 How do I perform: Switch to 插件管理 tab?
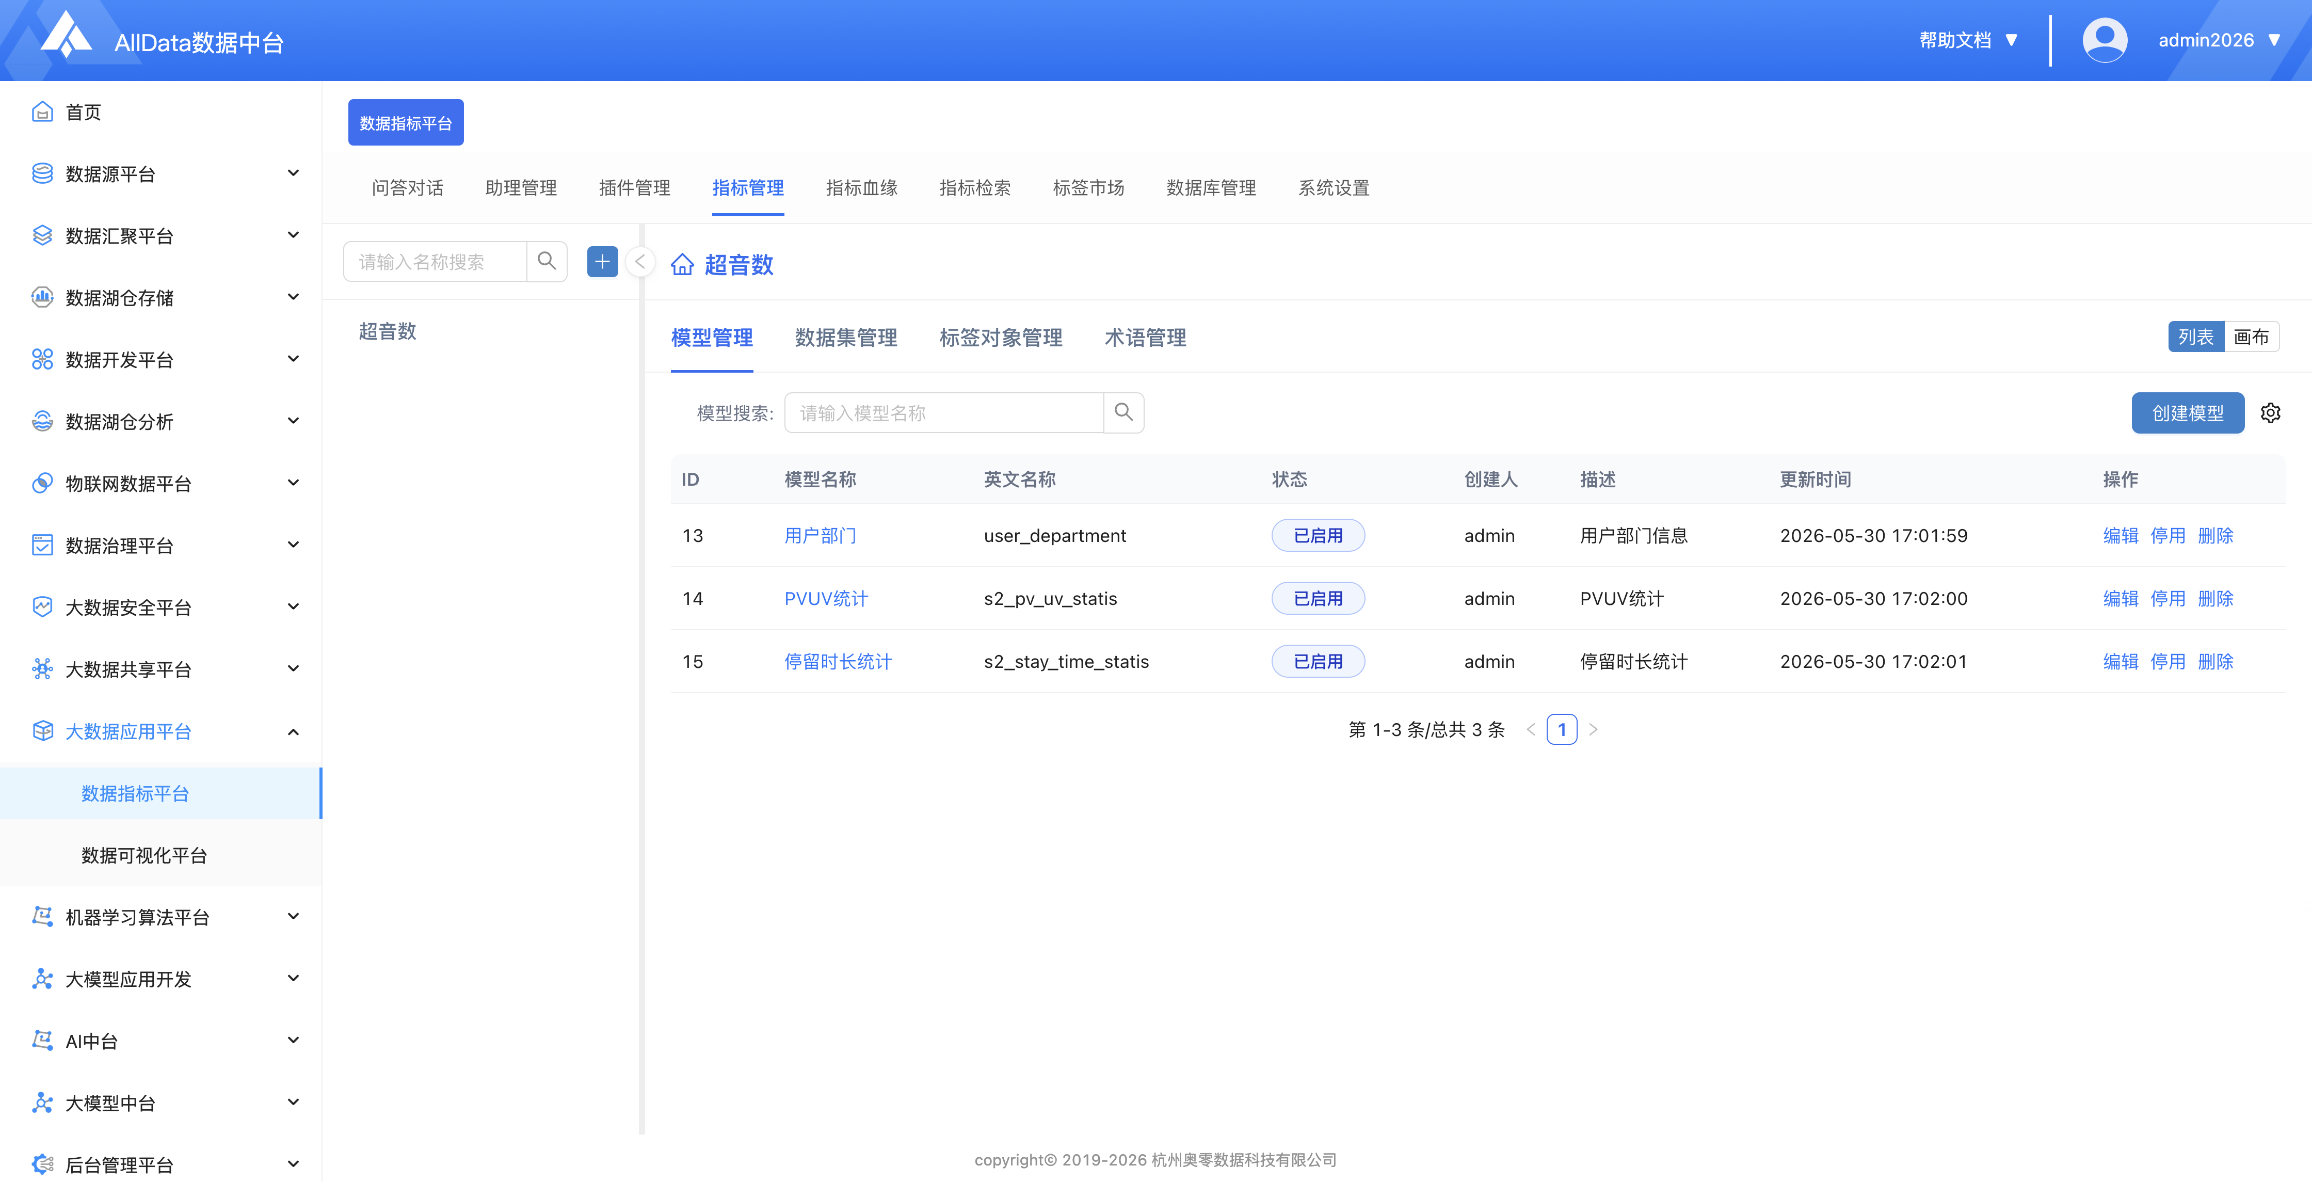(x=635, y=187)
